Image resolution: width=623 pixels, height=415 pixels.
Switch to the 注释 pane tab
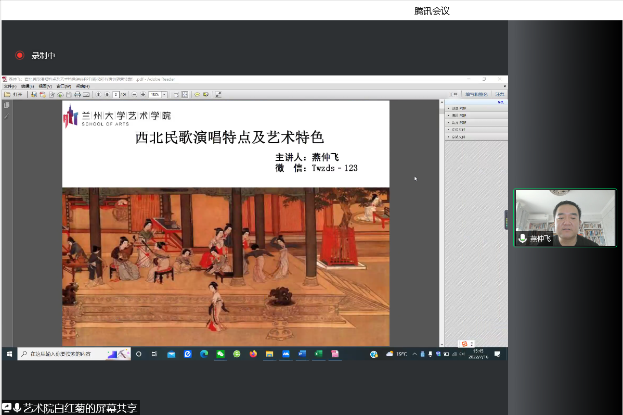click(x=499, y=95)
